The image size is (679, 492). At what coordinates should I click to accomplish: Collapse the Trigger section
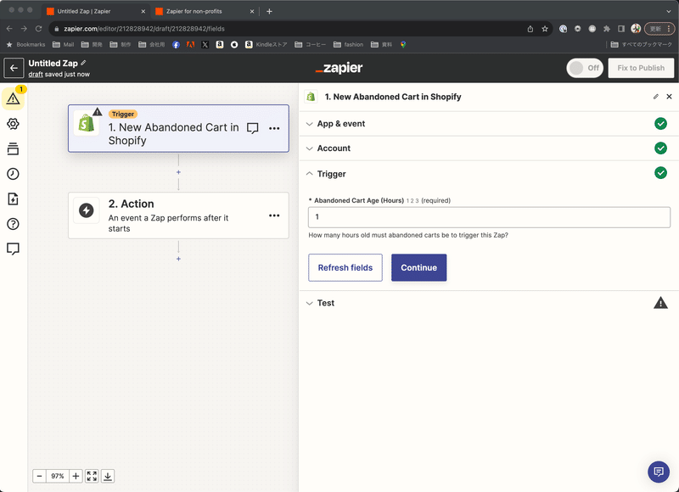pos(489,174)
